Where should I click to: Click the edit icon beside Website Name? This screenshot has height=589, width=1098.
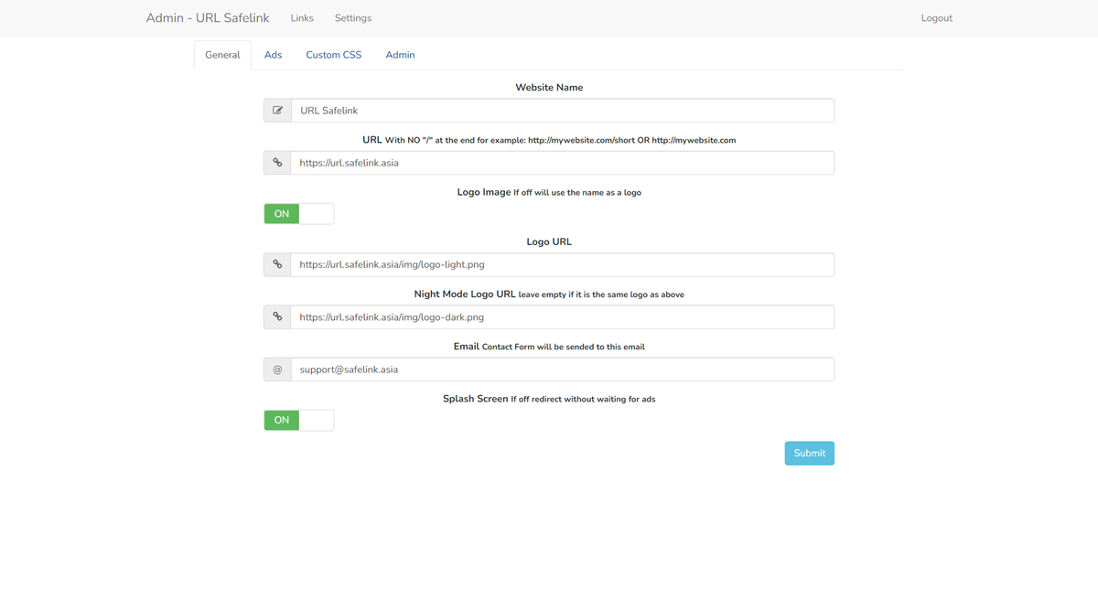[x=277, y=111]
